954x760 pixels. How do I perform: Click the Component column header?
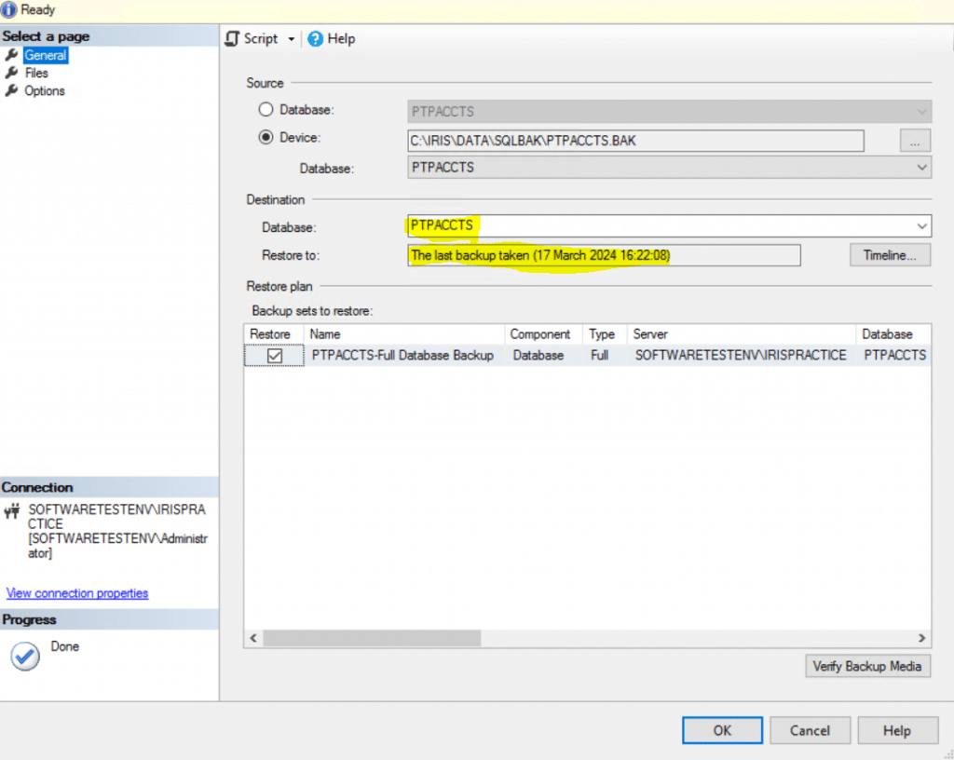[543, 334]
